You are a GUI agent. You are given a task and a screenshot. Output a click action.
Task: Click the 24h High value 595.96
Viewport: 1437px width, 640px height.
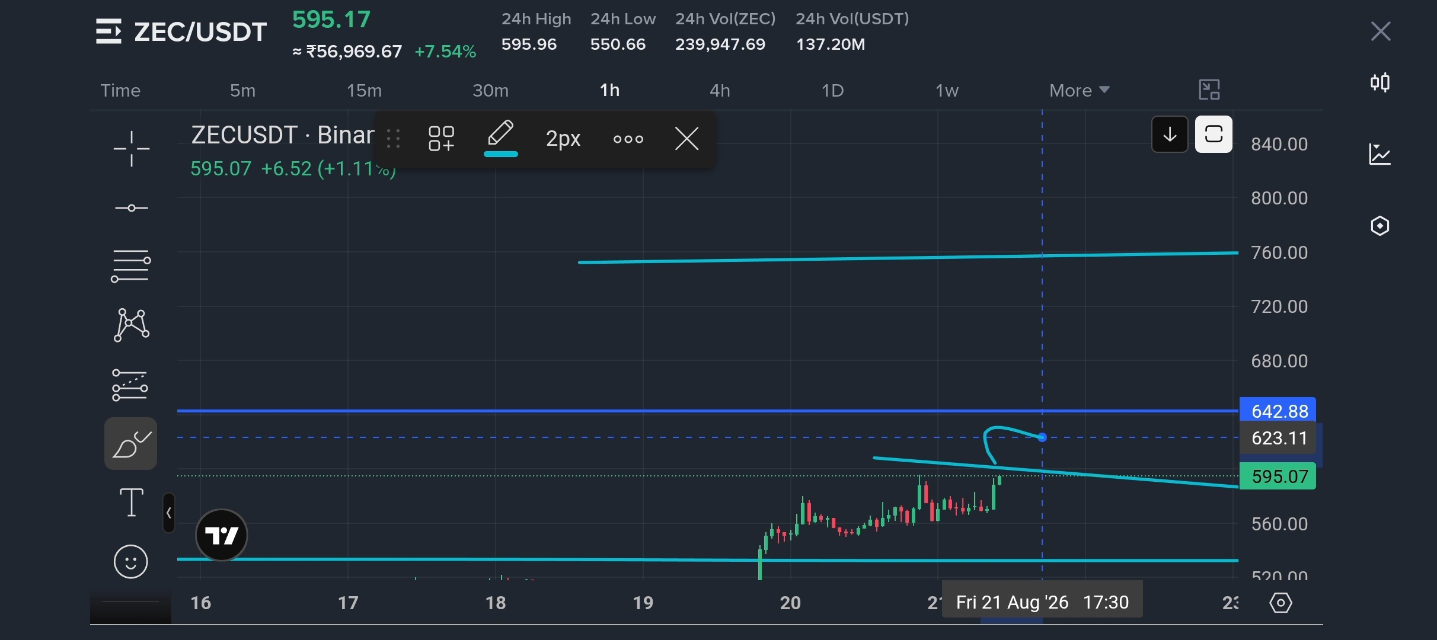[x=529, y=44]
